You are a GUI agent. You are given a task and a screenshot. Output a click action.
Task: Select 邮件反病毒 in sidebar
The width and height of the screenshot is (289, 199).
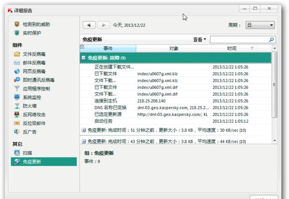[x=34, y=63]
